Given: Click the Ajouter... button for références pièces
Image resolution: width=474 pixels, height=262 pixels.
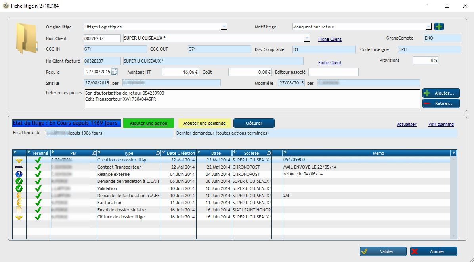Looking at the screenshot, I should [x=441, y=93].
